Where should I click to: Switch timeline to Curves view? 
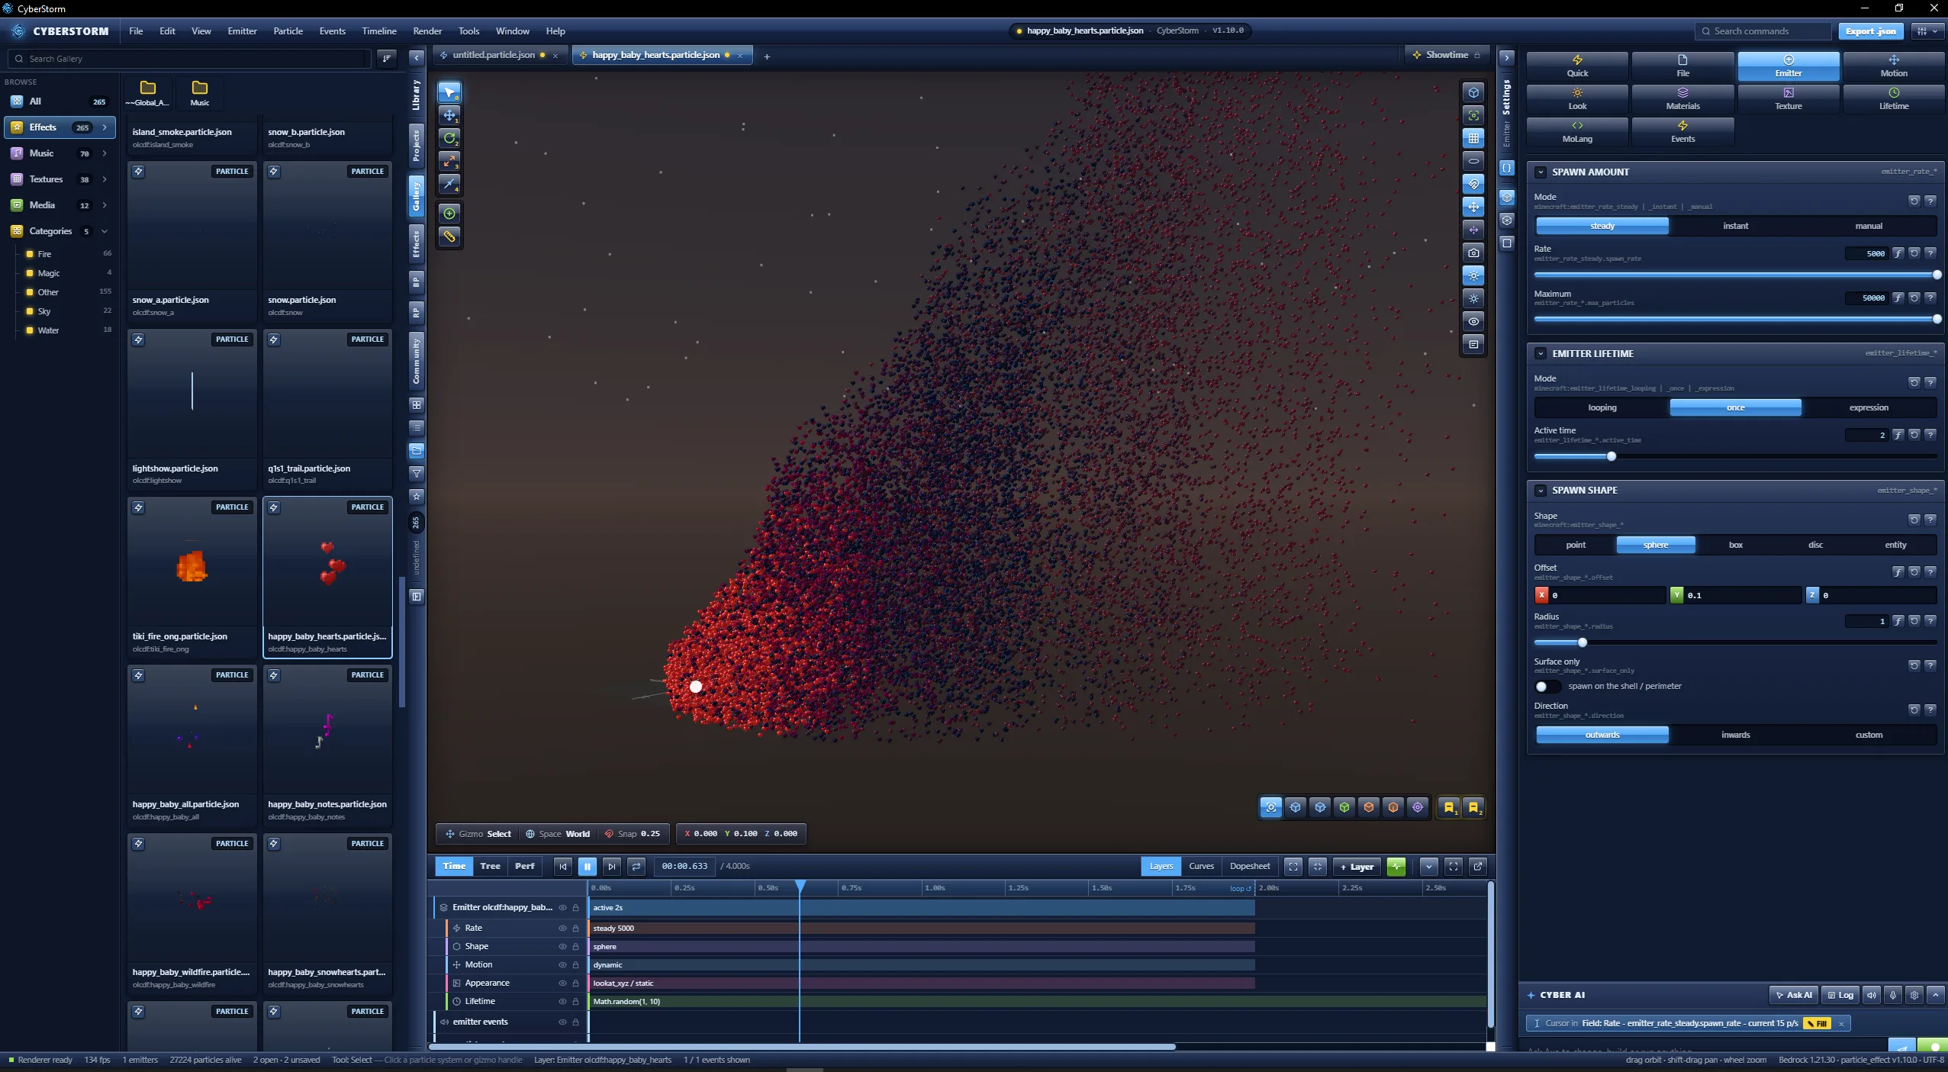[x=1201, y=866]
